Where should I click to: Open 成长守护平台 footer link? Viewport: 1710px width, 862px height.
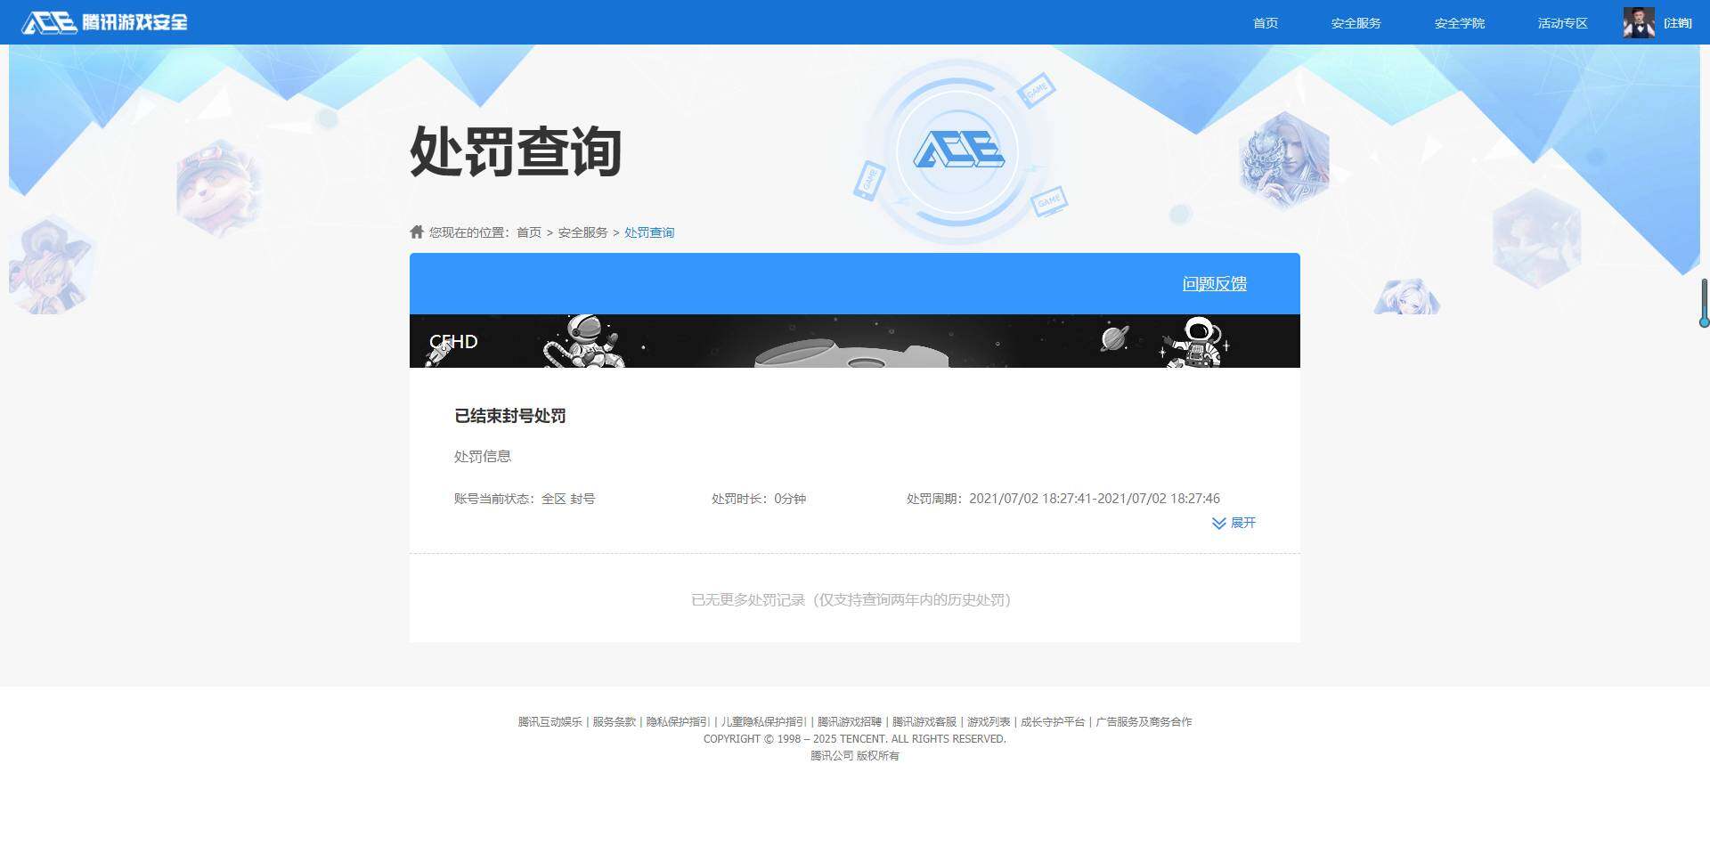tap(1052, 722)
